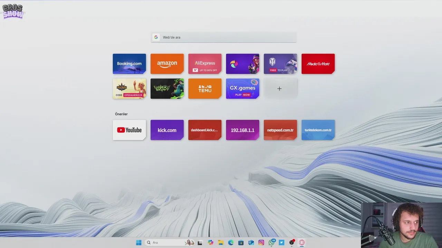442x248 pixels.
Task: Open the Windows Start menu
Action: pos(138,242)
